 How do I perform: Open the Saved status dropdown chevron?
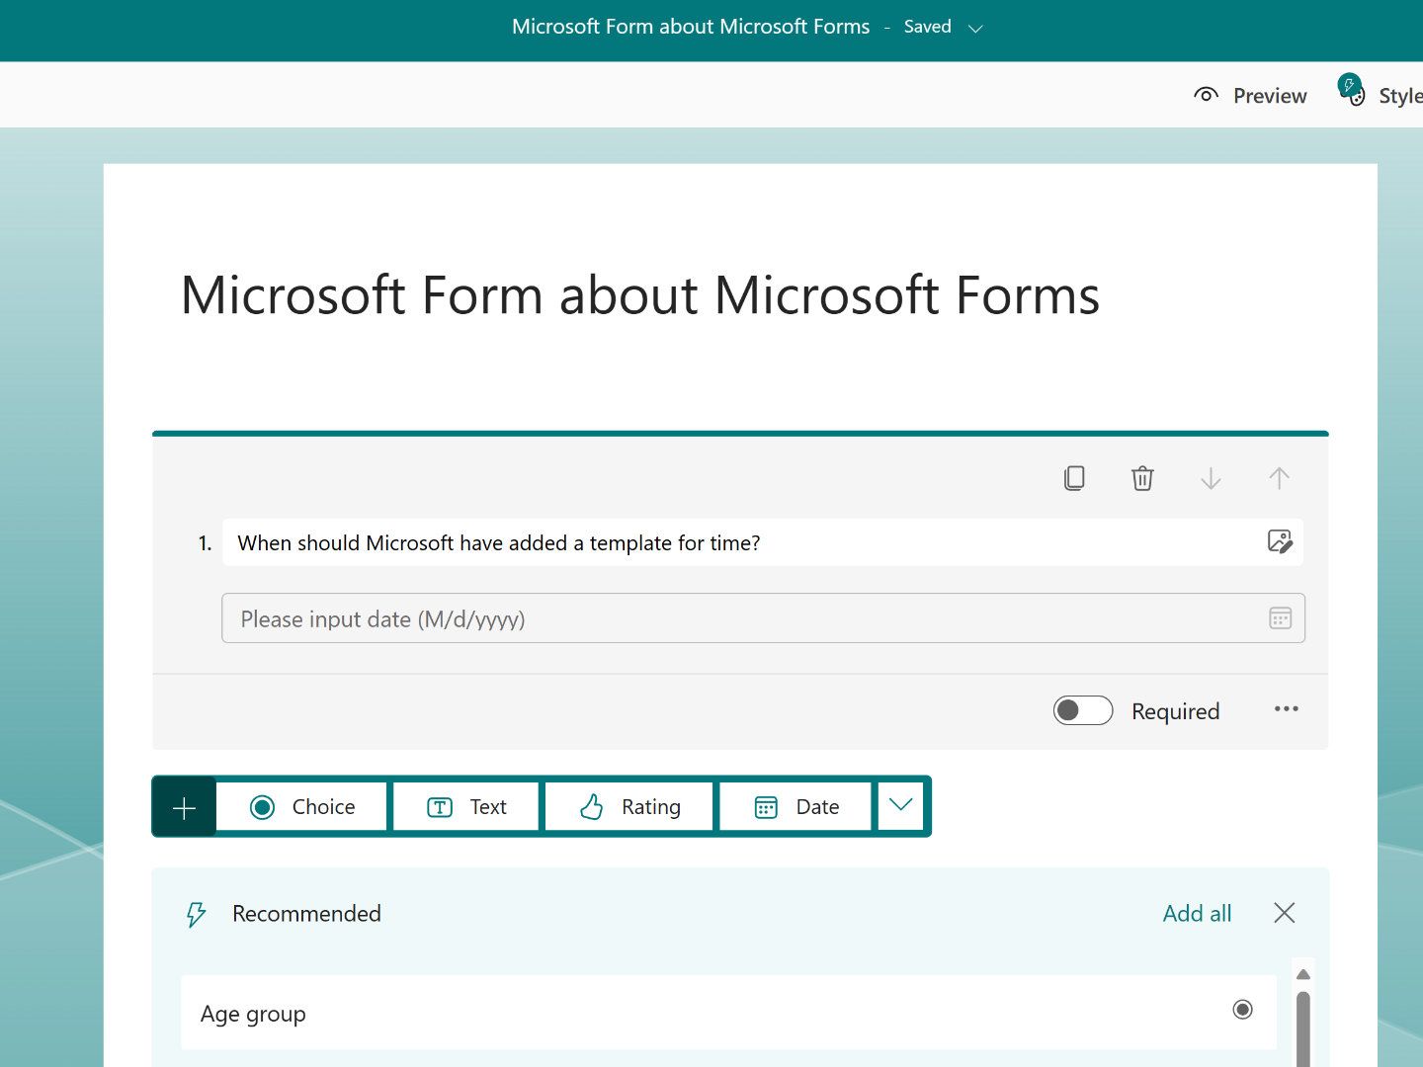point(975,29)
